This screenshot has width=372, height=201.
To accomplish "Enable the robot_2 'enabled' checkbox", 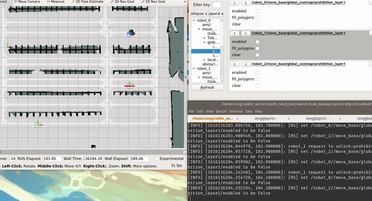I will pos(258,73).
